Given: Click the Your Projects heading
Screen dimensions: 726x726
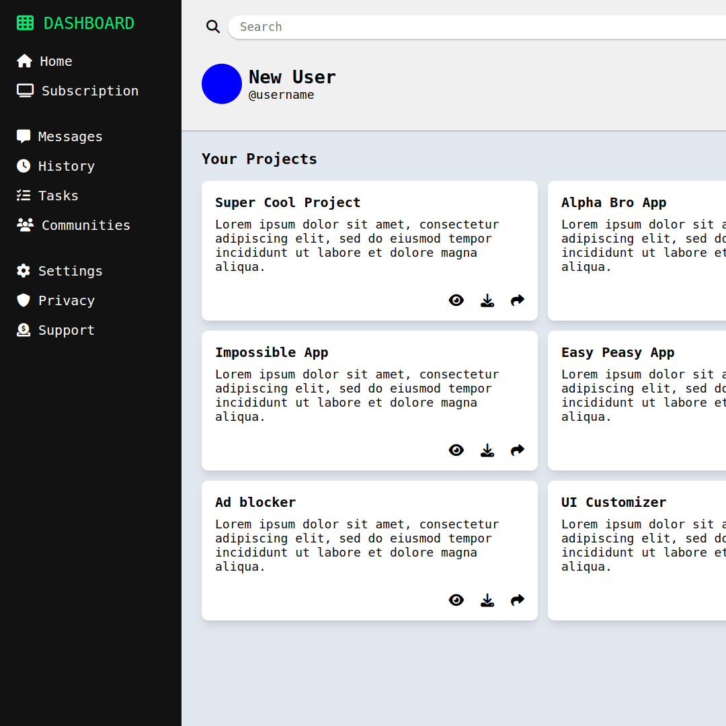Looking at the screenshot, I should (259, 159).
